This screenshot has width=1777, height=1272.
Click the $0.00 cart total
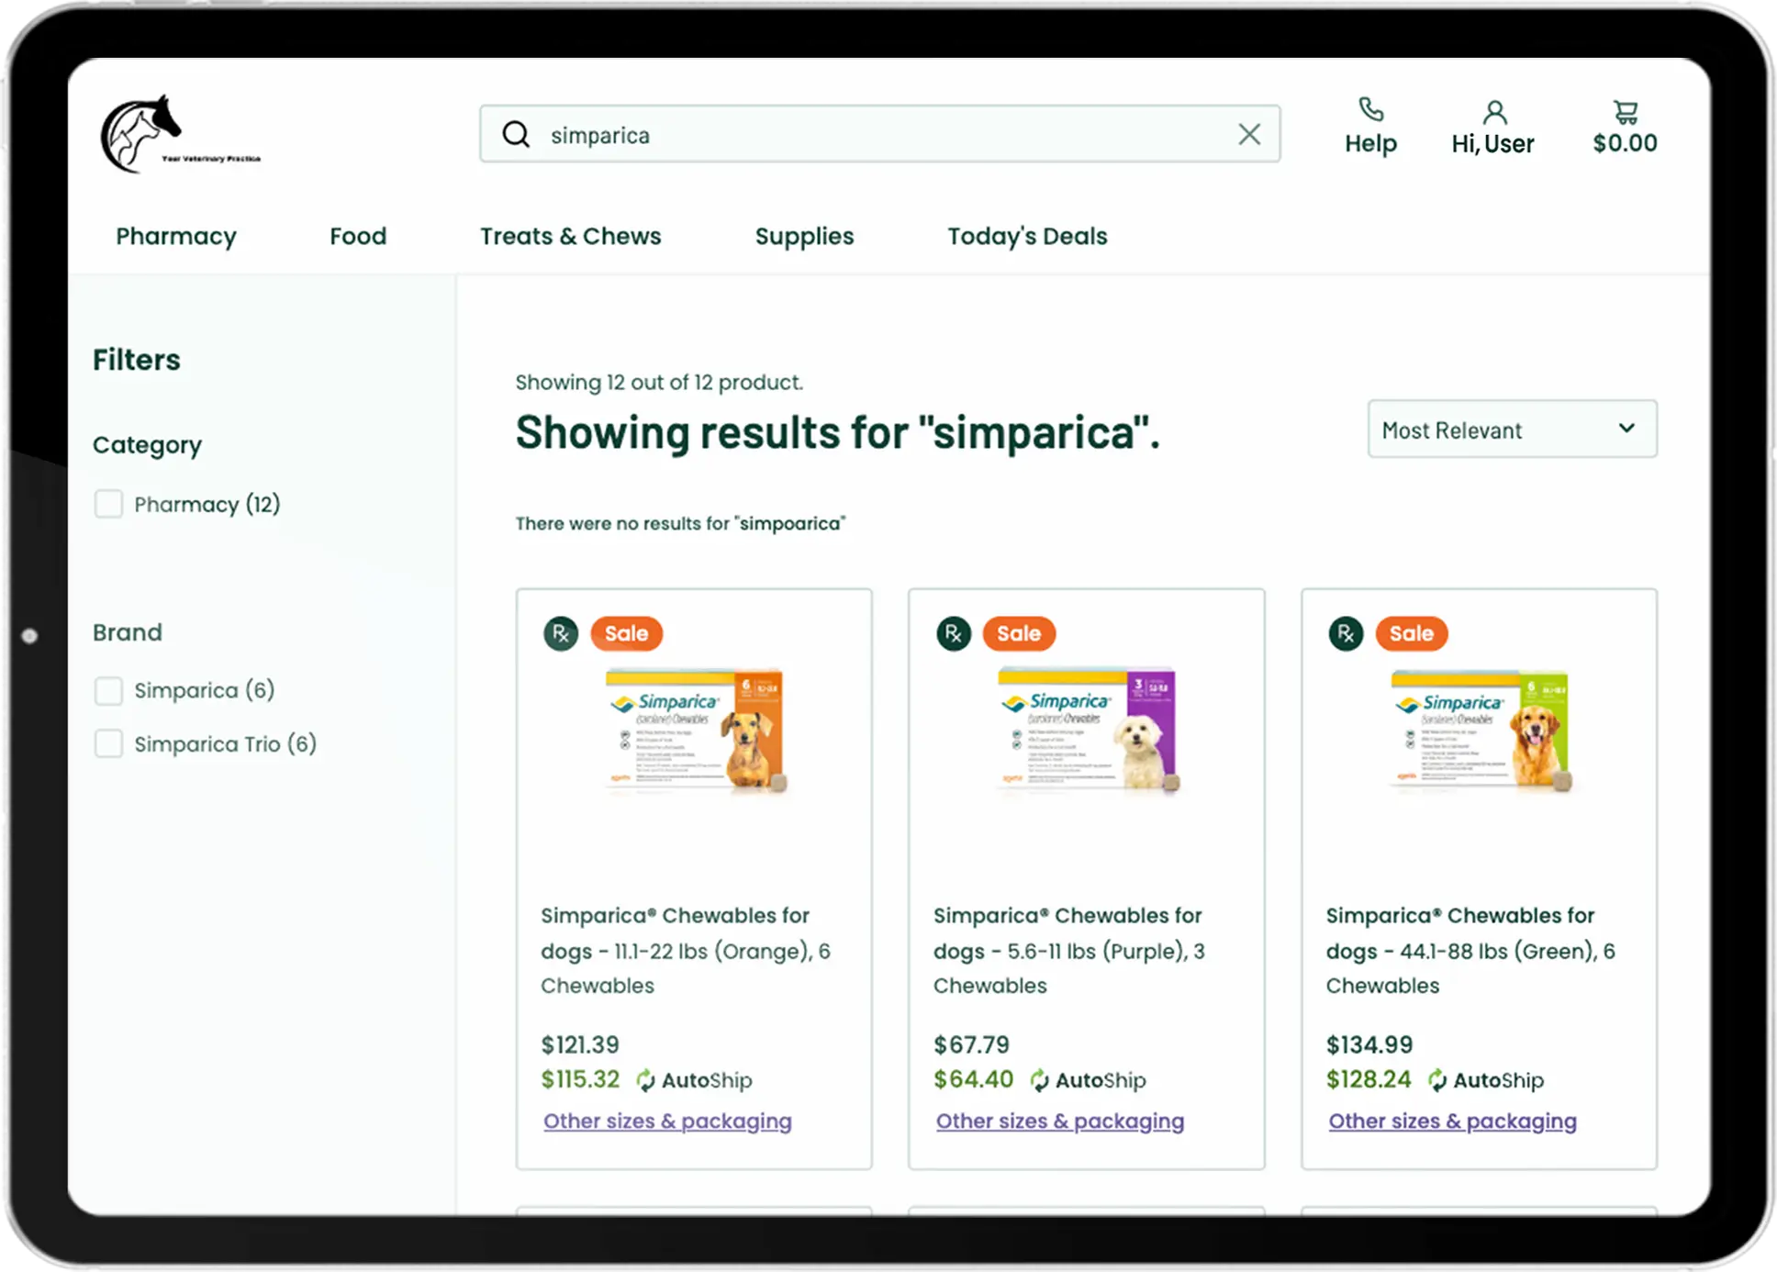1625,143
